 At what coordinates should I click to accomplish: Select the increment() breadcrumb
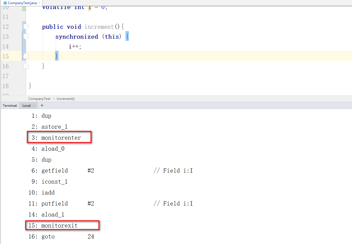tap(66, 99)
